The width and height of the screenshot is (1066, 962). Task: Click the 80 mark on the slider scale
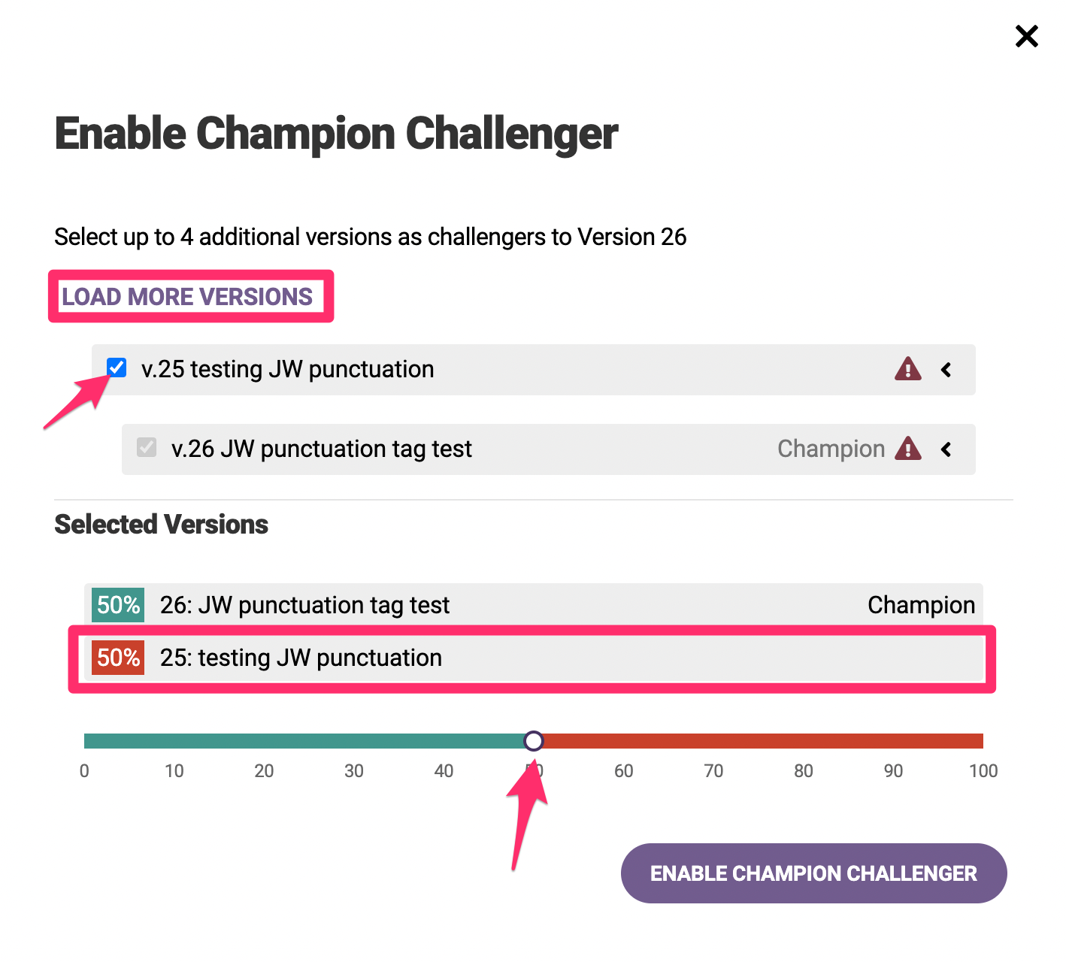tap(803, 771)
